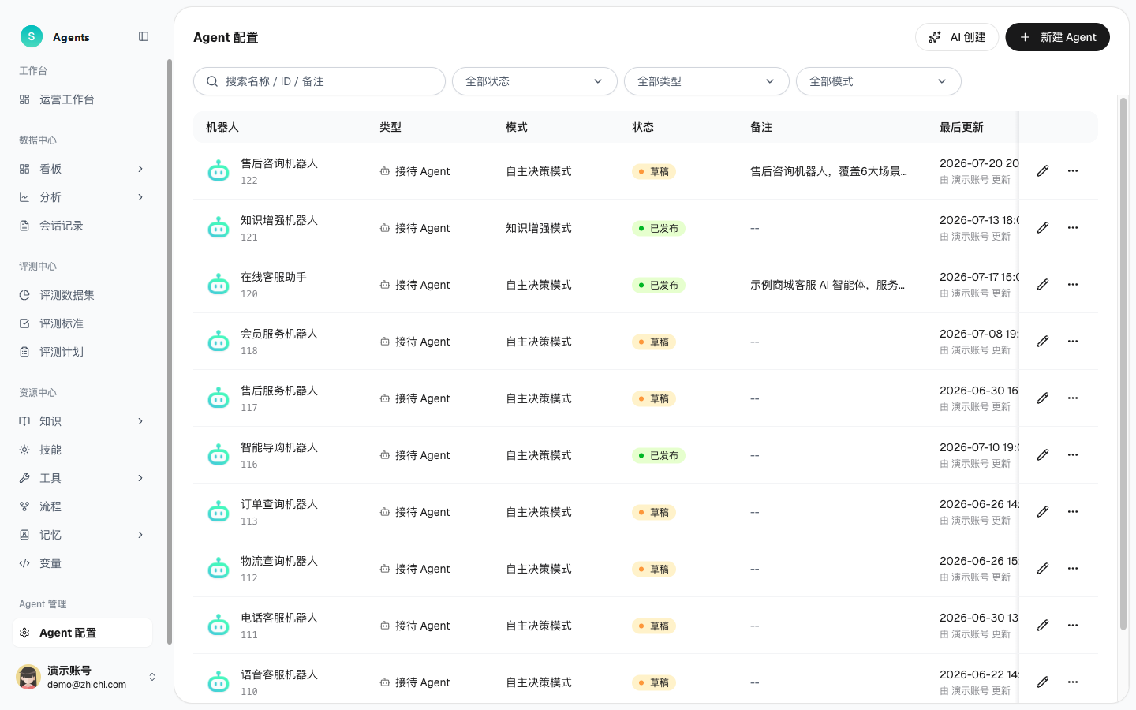1136x710 pixels.
Task: Click the green S workspace logo
Action: click(x=31, y=36)
